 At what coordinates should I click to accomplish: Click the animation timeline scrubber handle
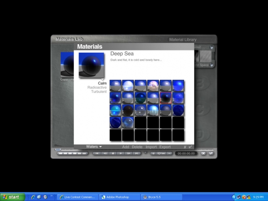click(58, 150)
